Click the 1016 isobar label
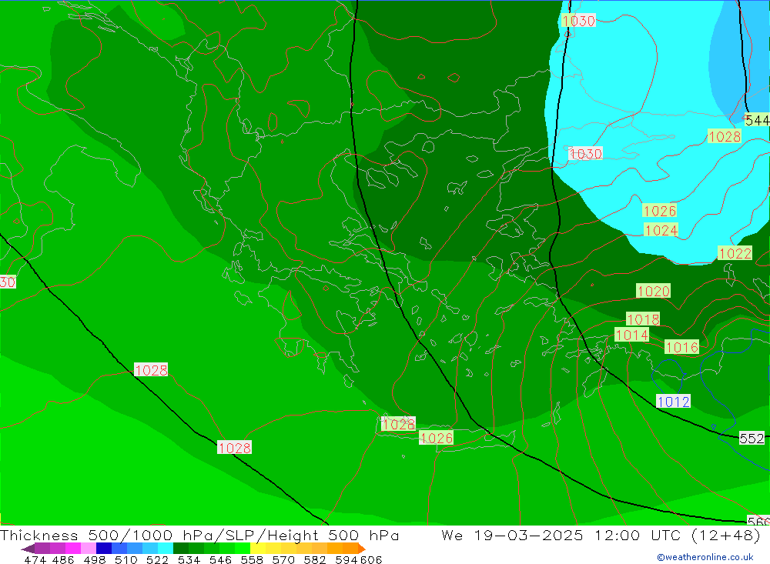Viewport: 770px width, 564px height. pos(681,347)
